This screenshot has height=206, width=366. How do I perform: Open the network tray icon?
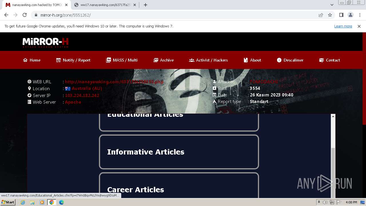(x=332, y=202)
